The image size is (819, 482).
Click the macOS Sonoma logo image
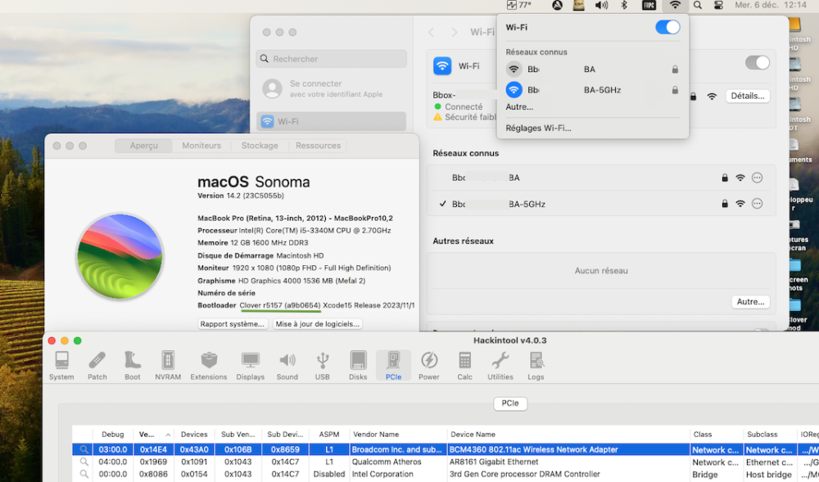pyautogui.click(x=120, y=255)
